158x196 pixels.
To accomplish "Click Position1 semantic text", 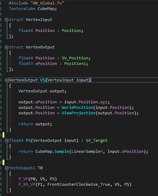I will tap(75, 64).
